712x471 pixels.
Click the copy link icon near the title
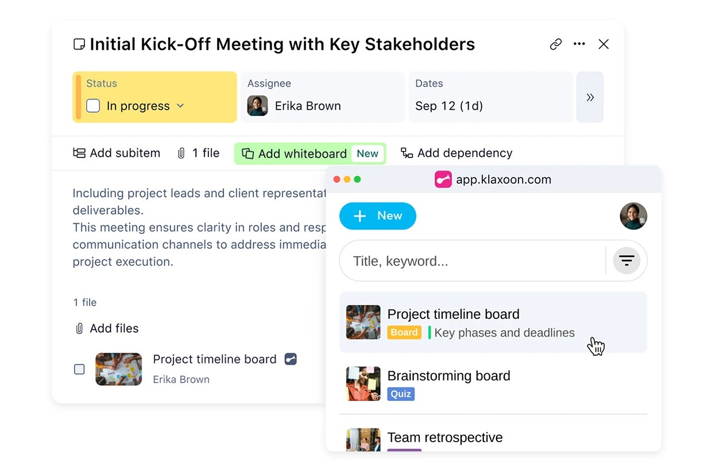(555, 44)
